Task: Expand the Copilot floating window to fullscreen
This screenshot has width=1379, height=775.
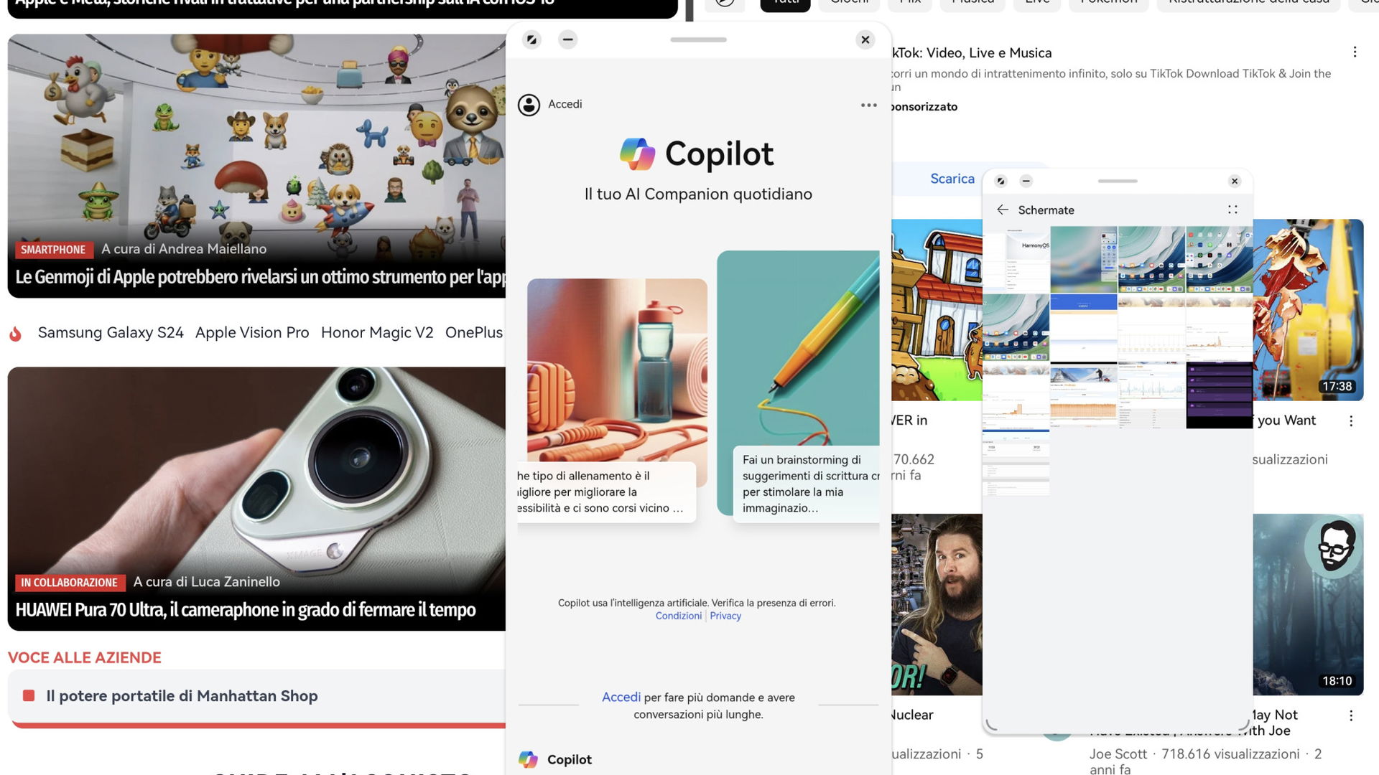Action: click(x=531, y=39)
